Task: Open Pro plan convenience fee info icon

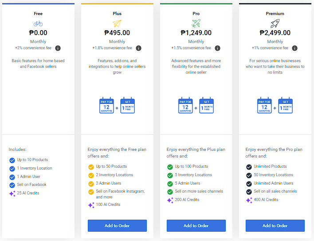Action: [218, 48]
